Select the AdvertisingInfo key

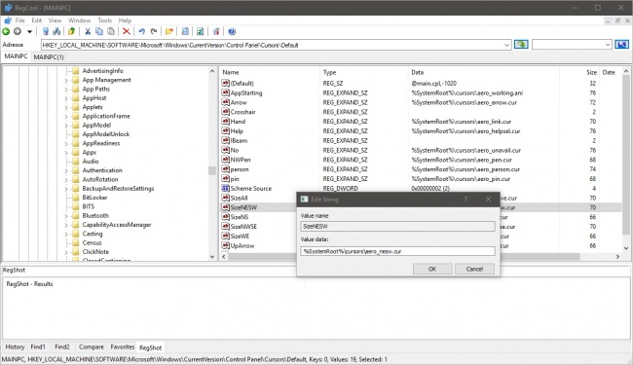(102, 71)
